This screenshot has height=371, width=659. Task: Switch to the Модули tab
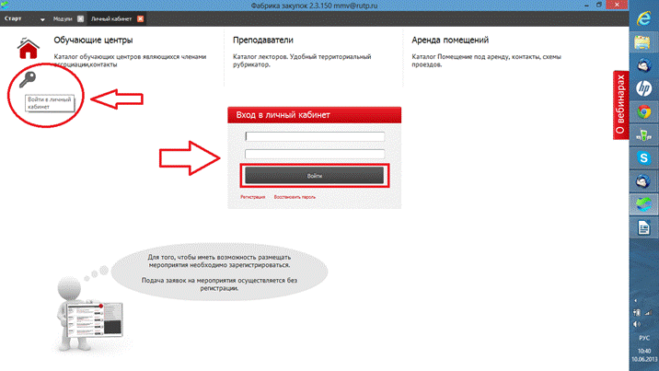pyautogui.click(x=63, y=19)
